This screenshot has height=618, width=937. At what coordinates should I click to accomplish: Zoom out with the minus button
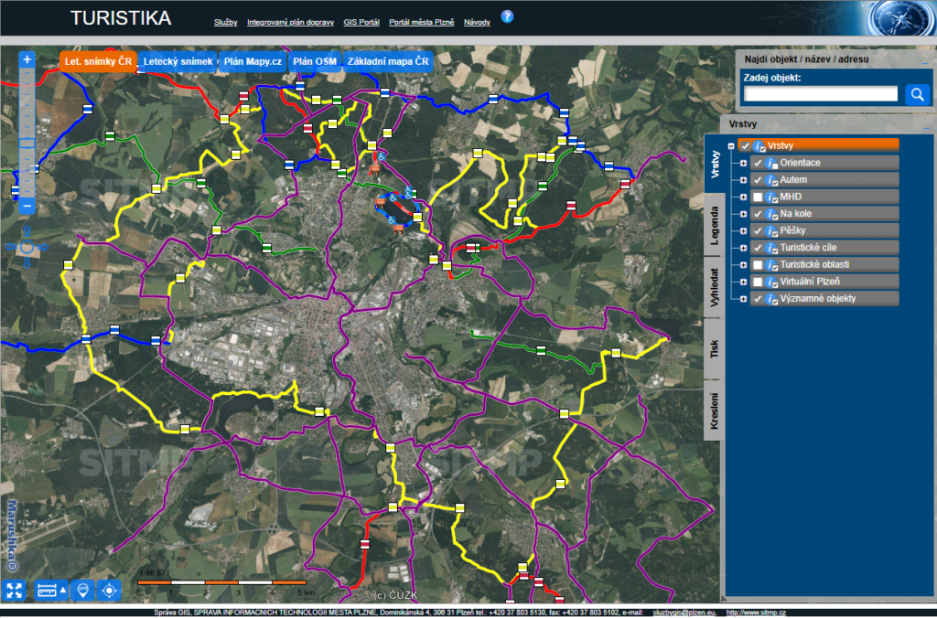(x=27, y=206)
